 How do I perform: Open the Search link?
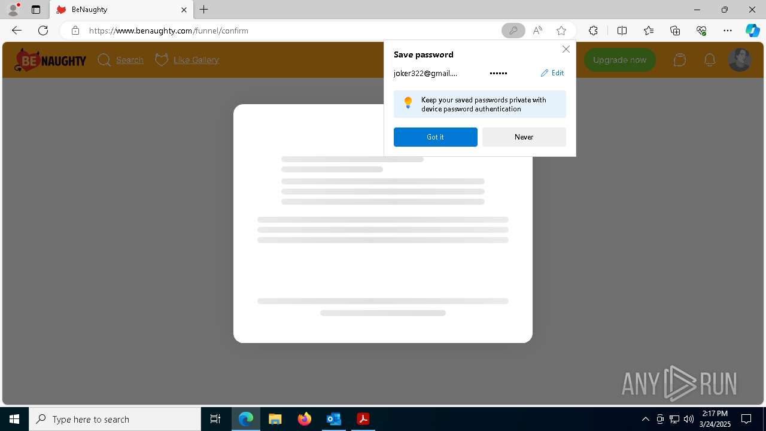[x=121, y=60]
